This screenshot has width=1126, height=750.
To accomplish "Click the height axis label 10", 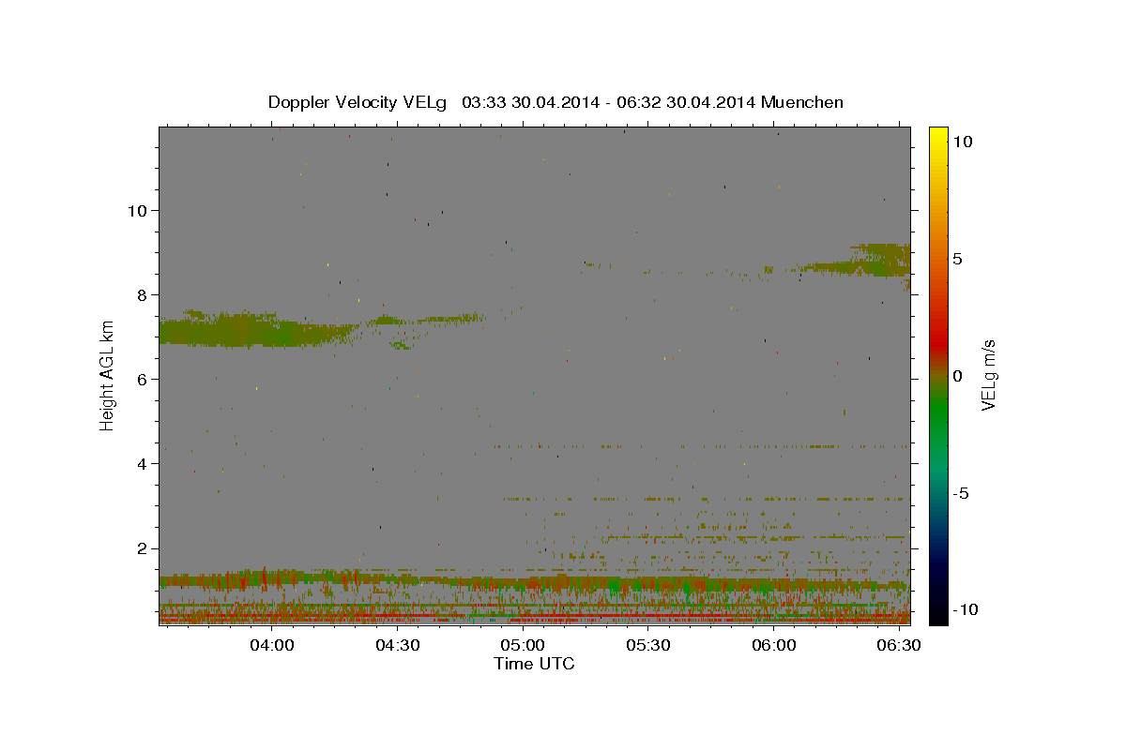I will click(136, 210).
